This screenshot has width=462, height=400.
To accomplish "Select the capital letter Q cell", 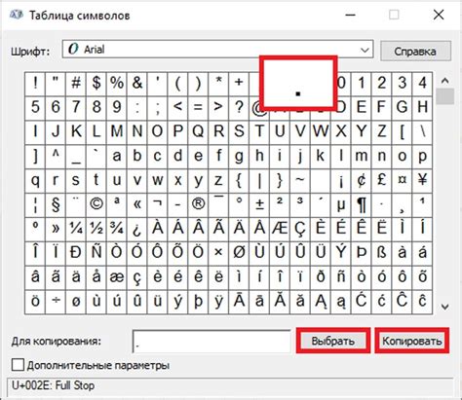I will pyautogui.click(x=198, y=132).
